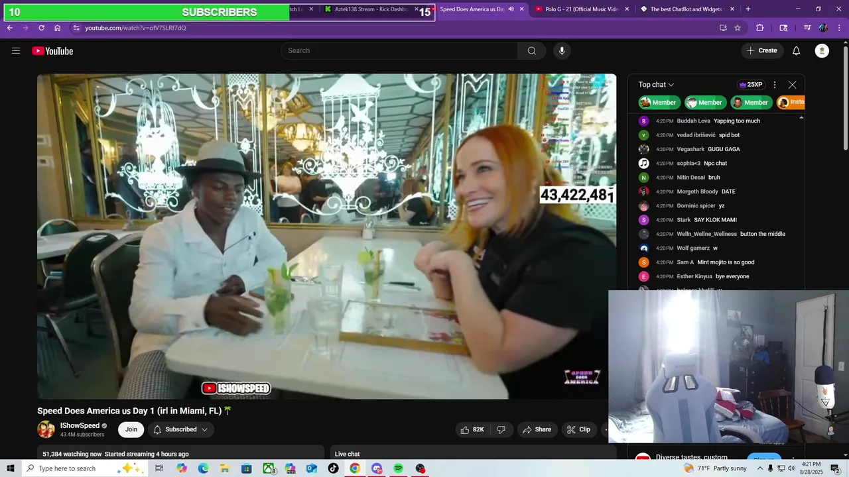Close the live chat panel

[792, 85]
